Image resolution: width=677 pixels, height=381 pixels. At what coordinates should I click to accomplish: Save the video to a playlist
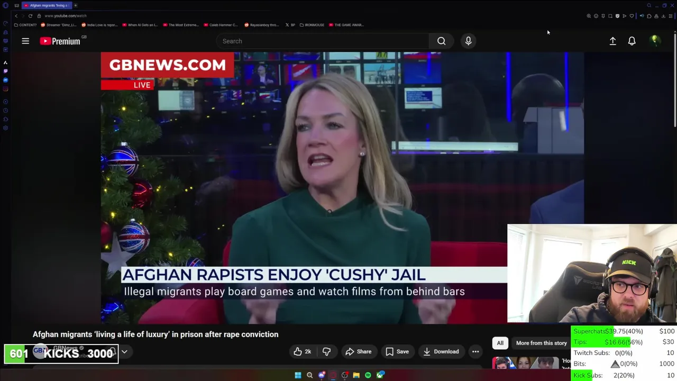coord(397,351)
